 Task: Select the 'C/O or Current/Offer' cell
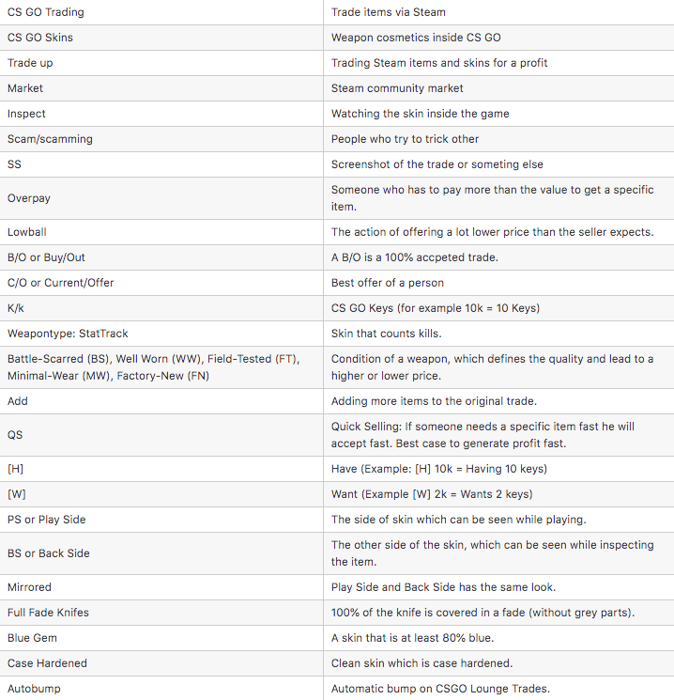click(60, 283)
